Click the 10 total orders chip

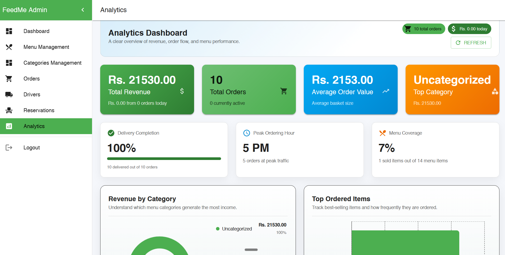coord(424,29)
